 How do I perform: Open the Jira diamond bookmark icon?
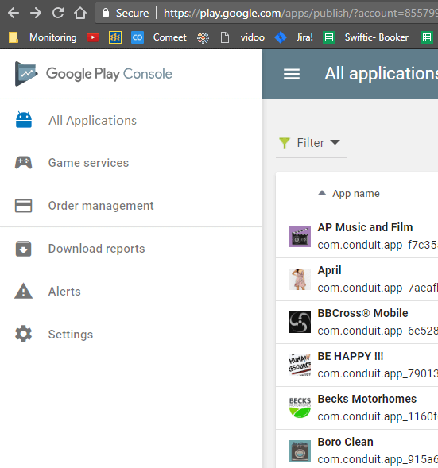(x=281, y=37)
